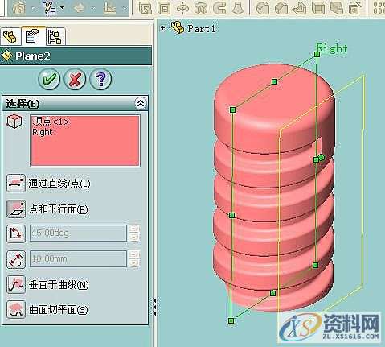
Task: Select the Linear Pattern tool
Action: click(379, 7)
